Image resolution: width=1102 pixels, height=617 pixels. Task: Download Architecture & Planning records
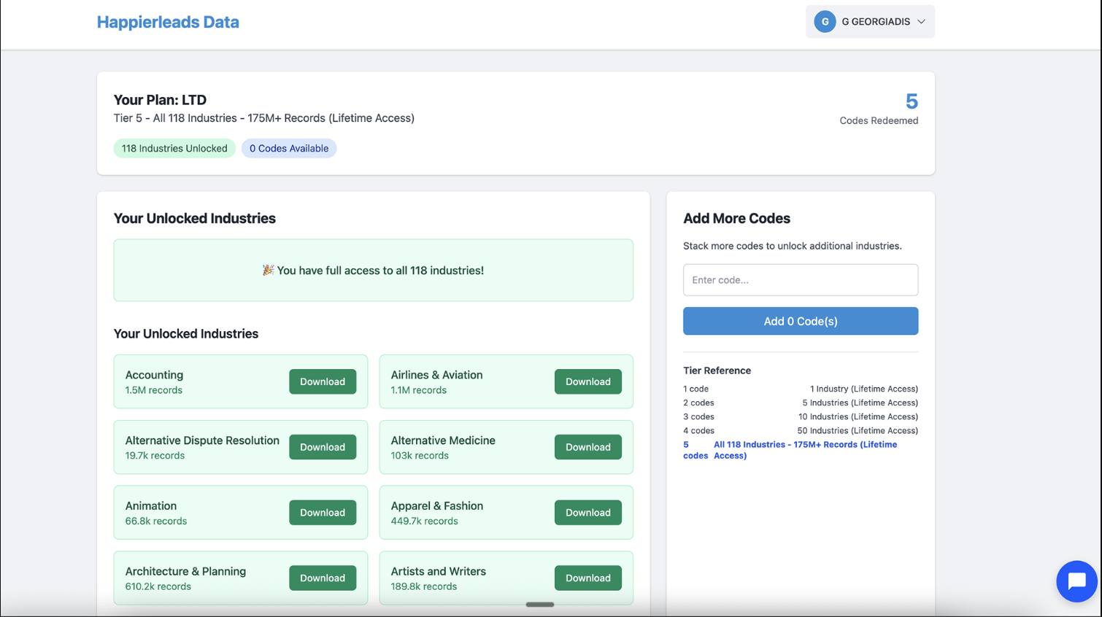[x=323, y=578]
